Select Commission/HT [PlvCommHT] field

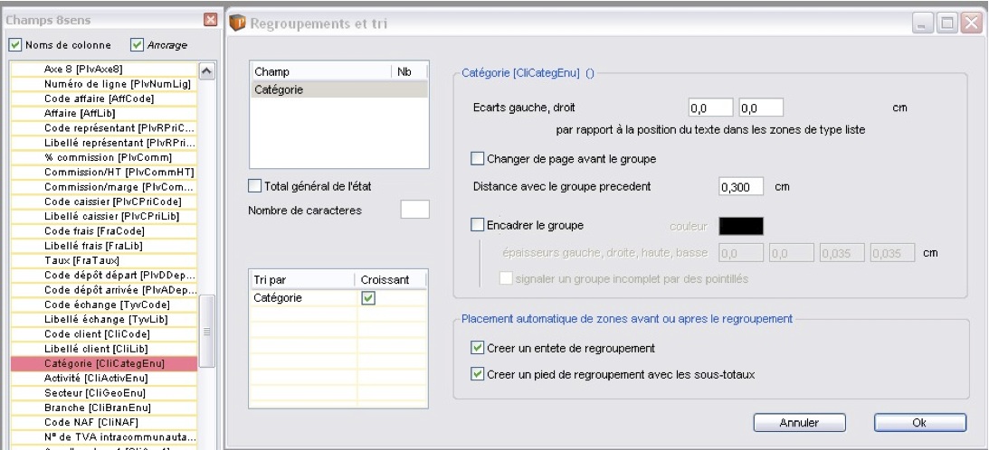tap(104, 172)
